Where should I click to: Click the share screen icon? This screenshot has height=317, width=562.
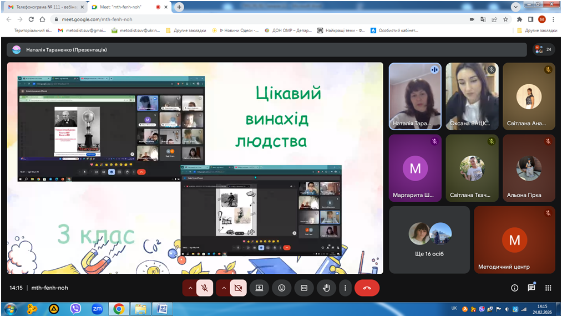pyautogui.click(x=259, y=288)
